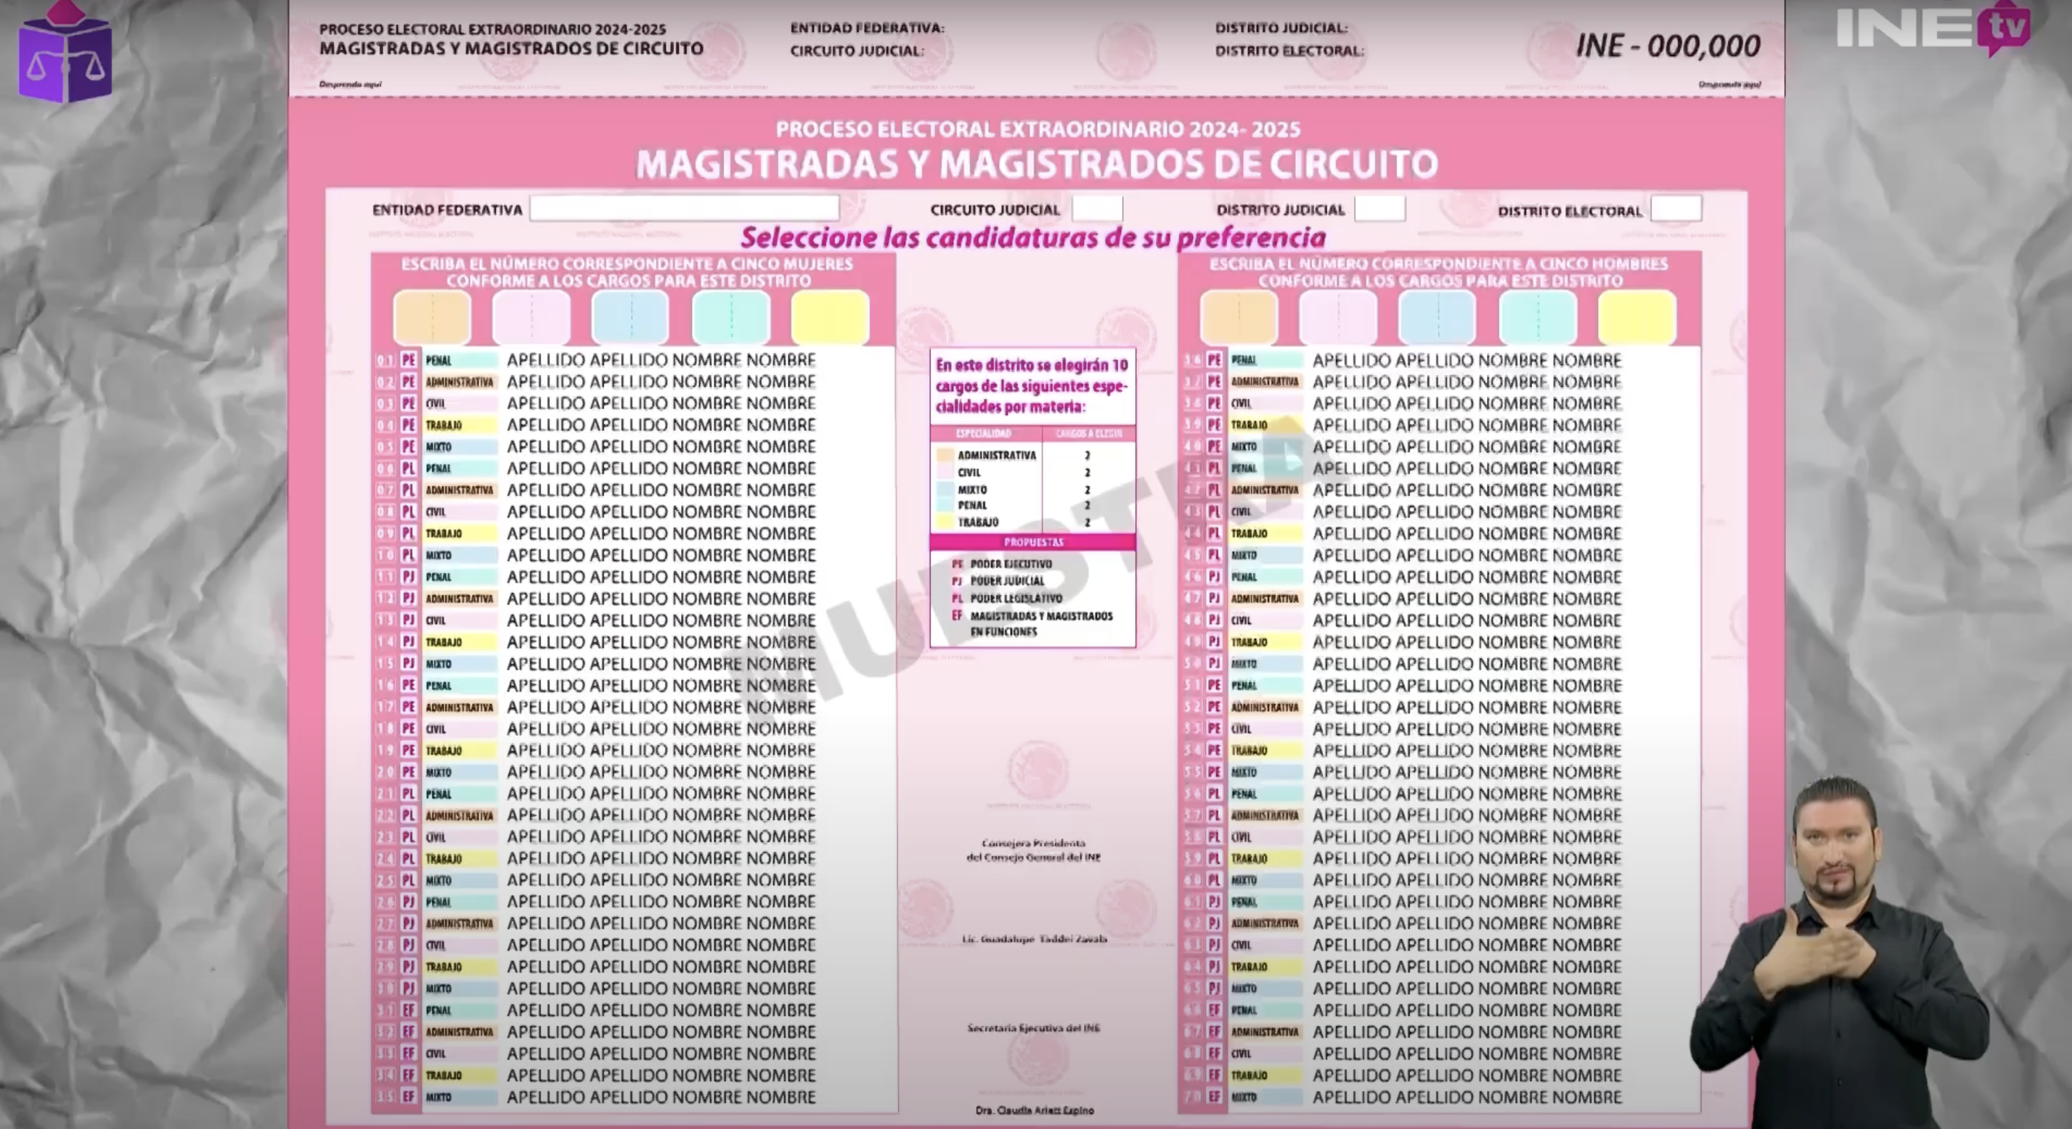Click candidate row 38 PE CIVIL
Image resolution: width=2072 pixels, height=1129 pixels.
tap(1440, 403)
